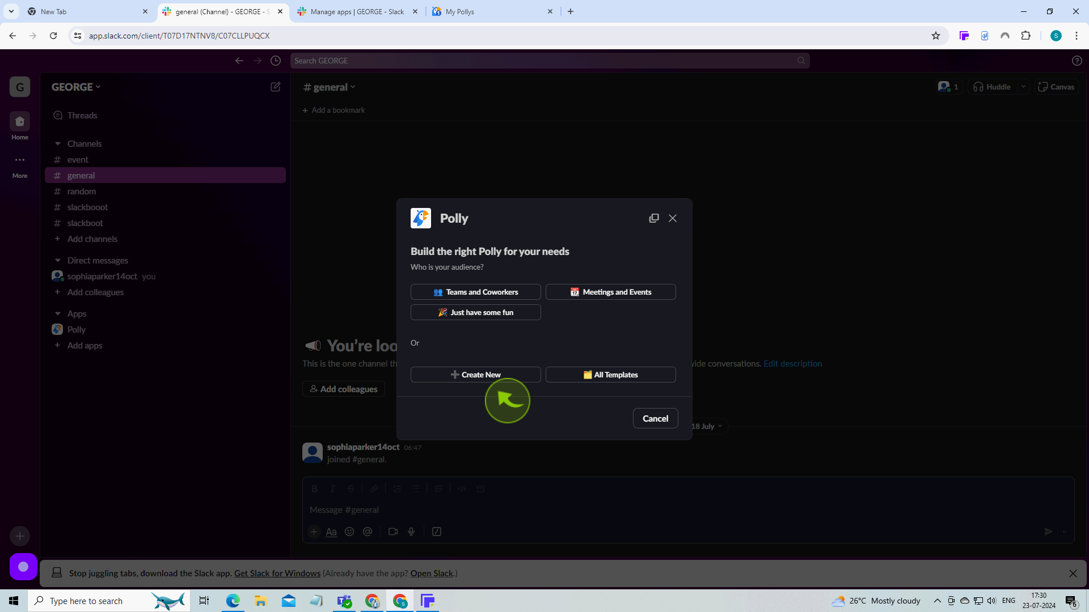View channel members count icon
The width and height of the screenshot is (1089, 612).
point(949,87)
